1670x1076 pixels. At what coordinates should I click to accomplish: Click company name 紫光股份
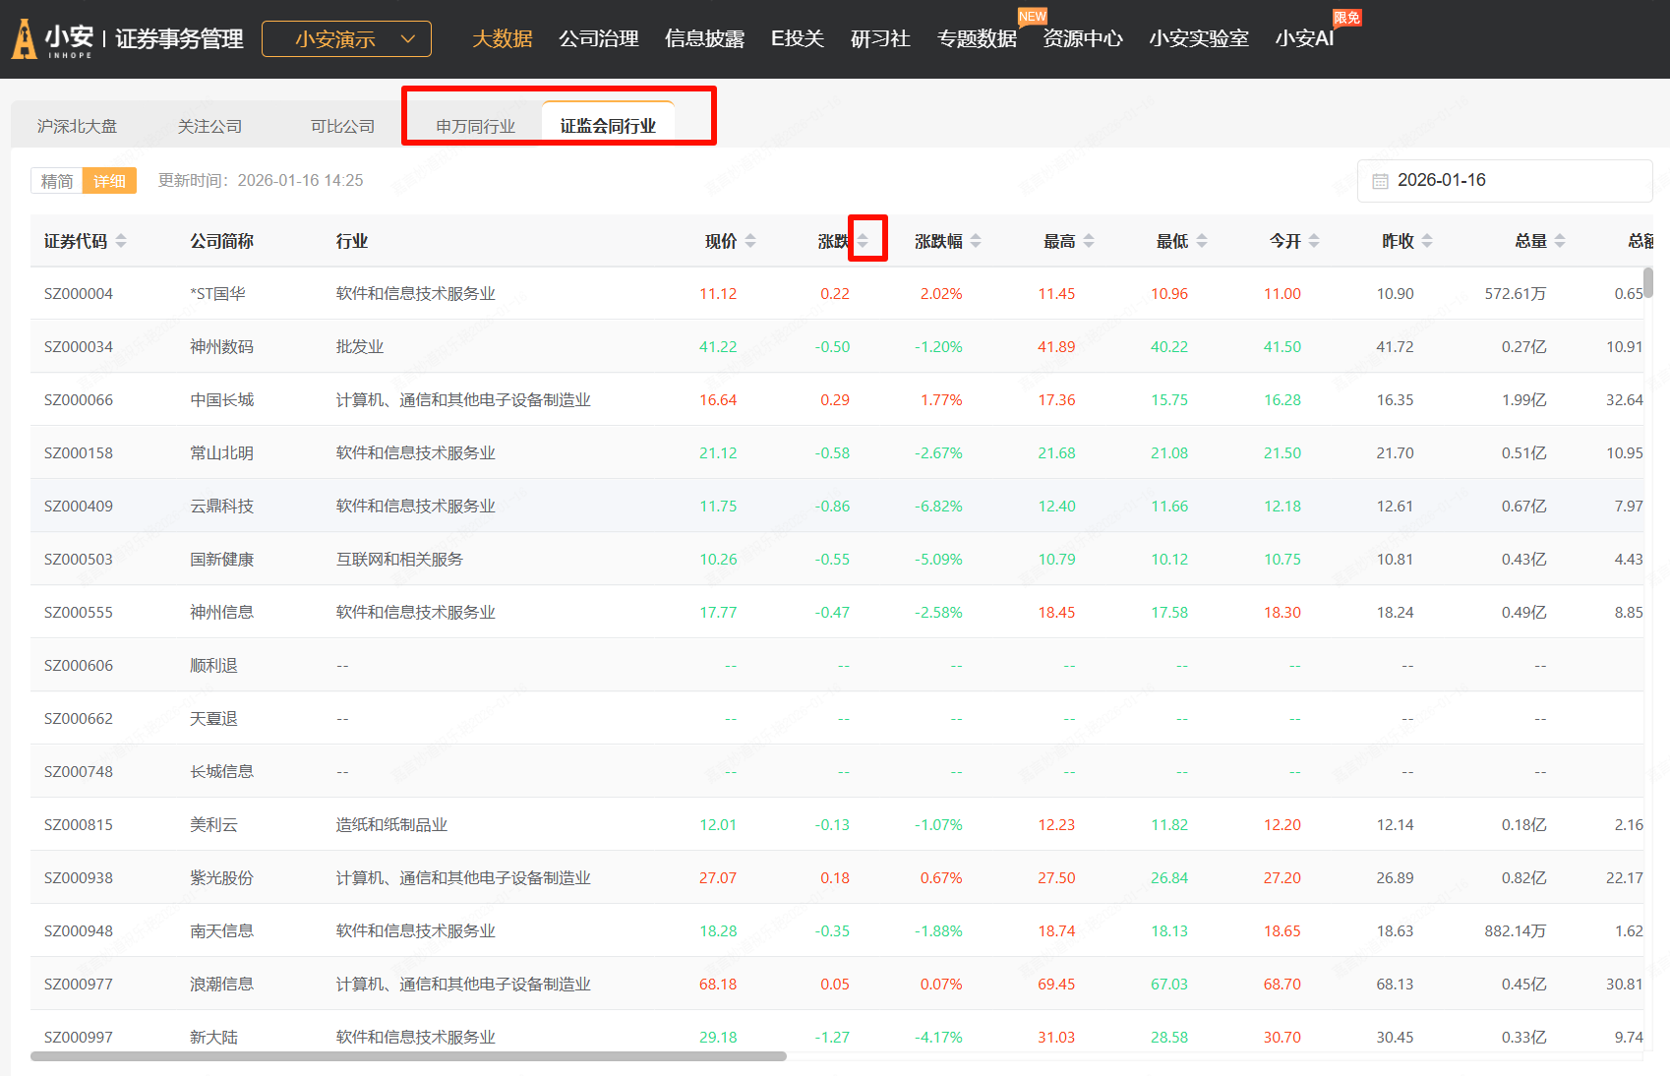point(221,877)
